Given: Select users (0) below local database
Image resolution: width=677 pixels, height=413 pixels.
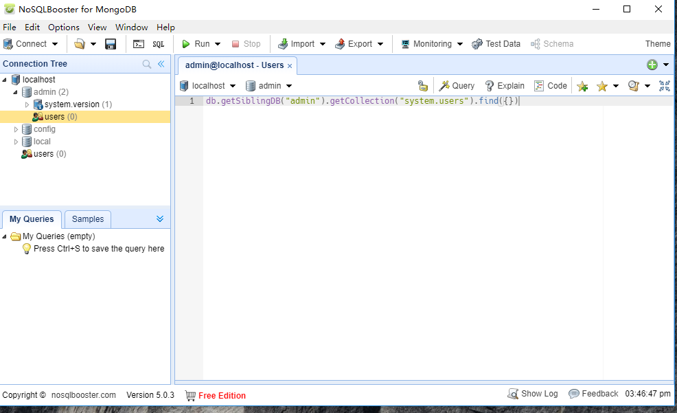Looking at the screenshot, I should [x=49, y=154].
